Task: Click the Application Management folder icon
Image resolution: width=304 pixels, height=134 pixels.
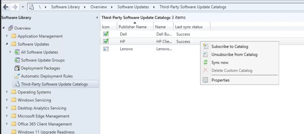Action: pos(14,36)
